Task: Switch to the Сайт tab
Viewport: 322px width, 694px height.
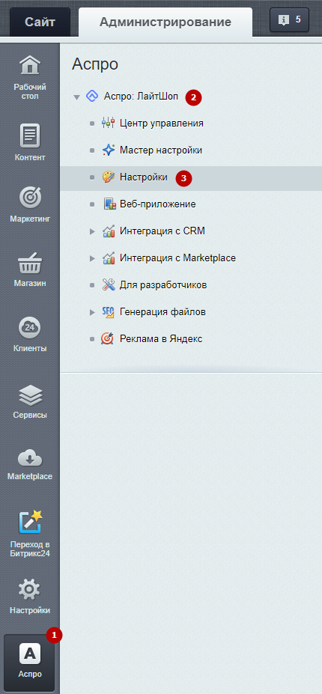Action: click(40, 22)
